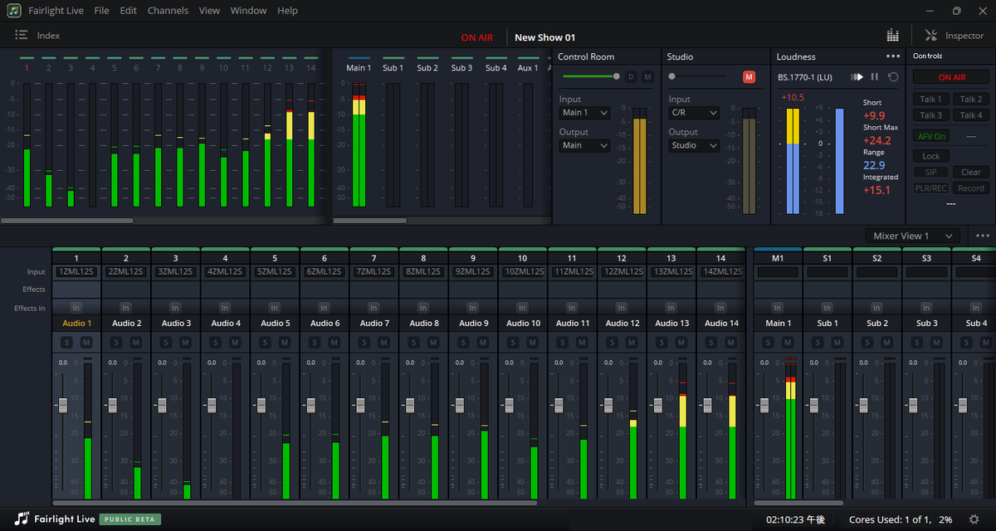The width and height of the screenshot is (996, 531).
Task: Open Control Room Output Main dropdown
Action: click(x=584, y=145)
